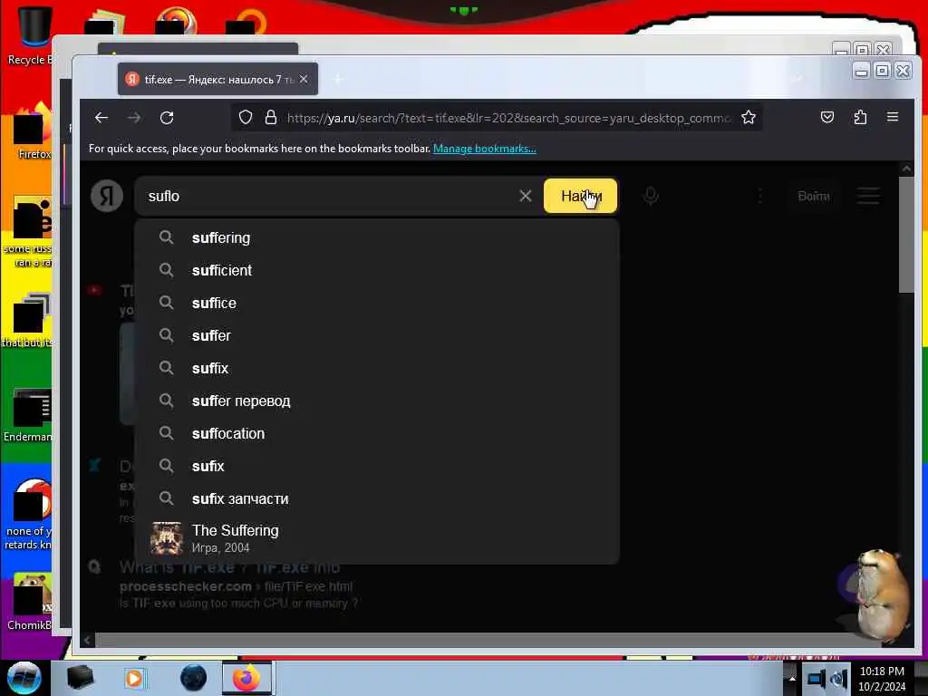Open a new tab with plus button
928x696 pixels.
click(338, 80)
